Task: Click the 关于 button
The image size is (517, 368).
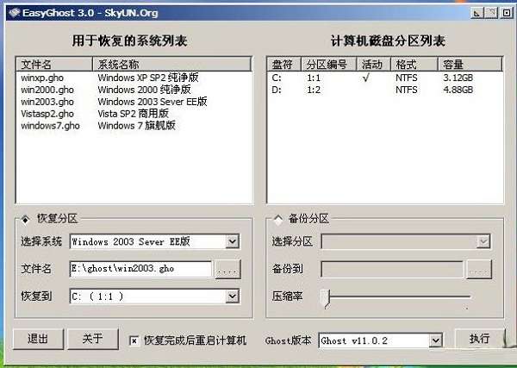Action: coord(93,339)
